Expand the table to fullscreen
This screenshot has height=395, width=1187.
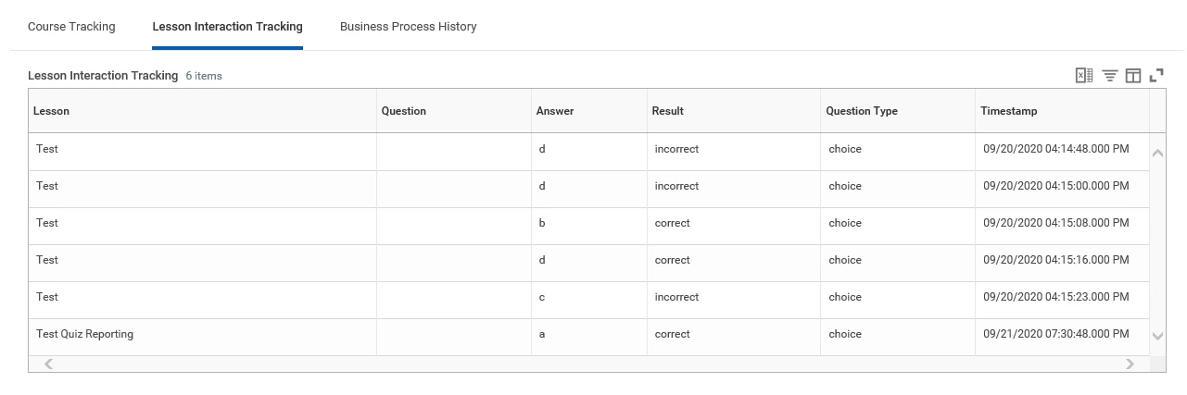[x=1156, y=76]
